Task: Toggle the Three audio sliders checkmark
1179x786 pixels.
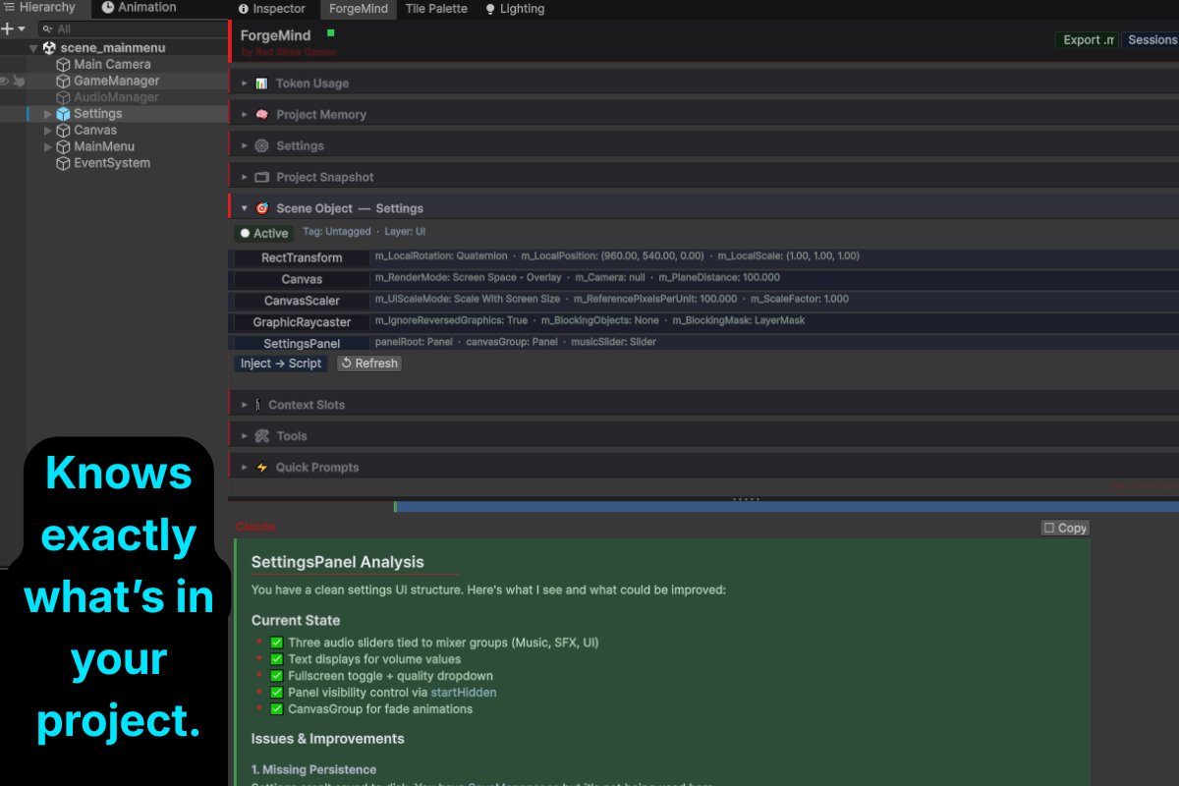Action: [x=276, y=643]
